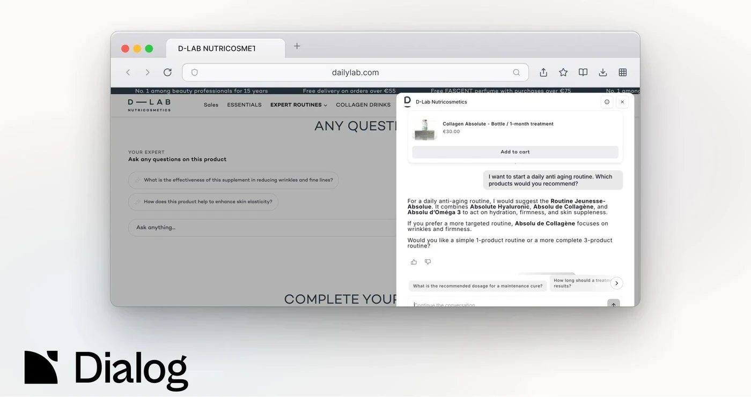751x397 pixels.
Task: Click the chat info icon
Action: tap(607, 102)
